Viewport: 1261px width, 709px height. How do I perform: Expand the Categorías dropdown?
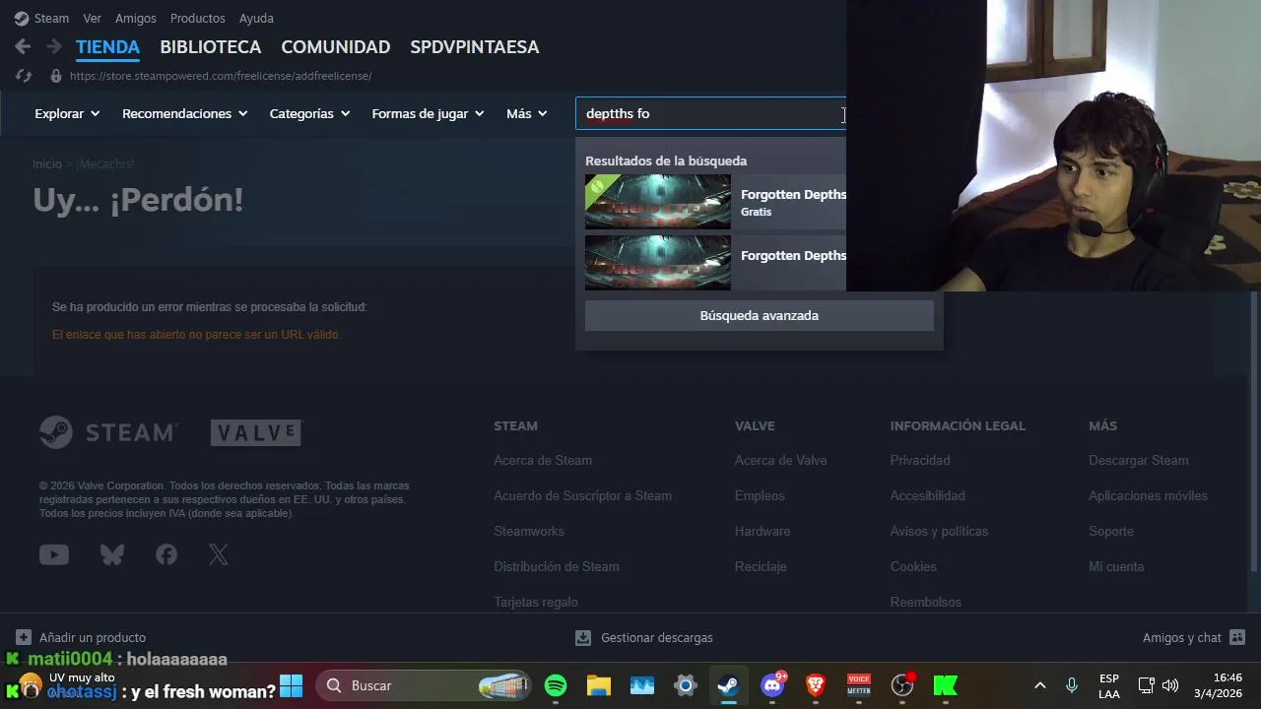tap(310, 113)
